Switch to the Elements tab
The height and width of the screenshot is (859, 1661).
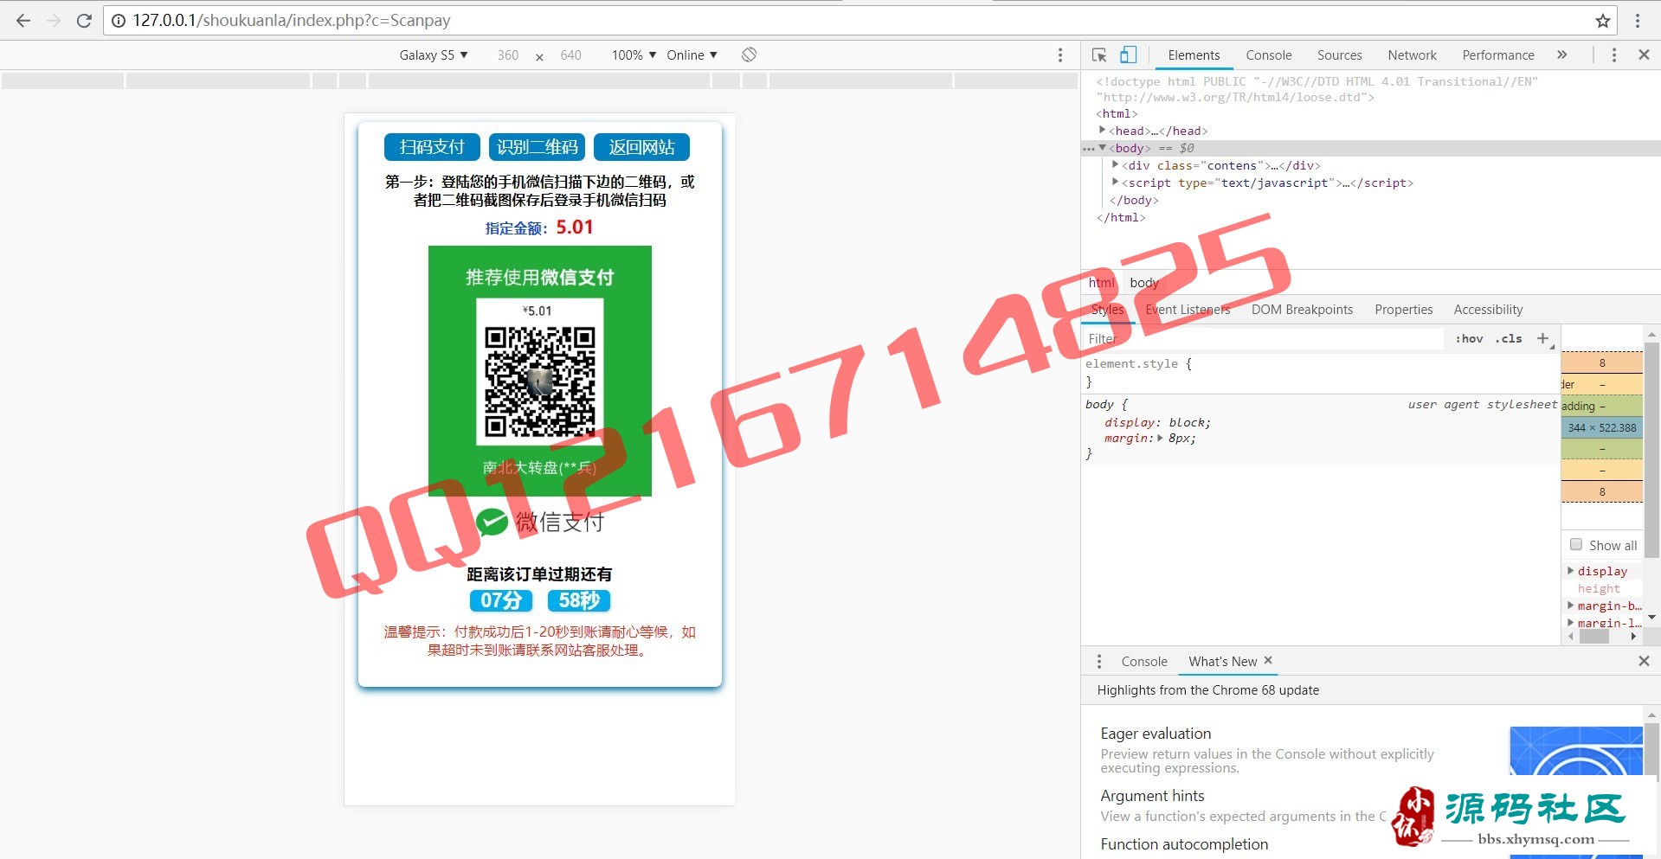pos(1194,54)
